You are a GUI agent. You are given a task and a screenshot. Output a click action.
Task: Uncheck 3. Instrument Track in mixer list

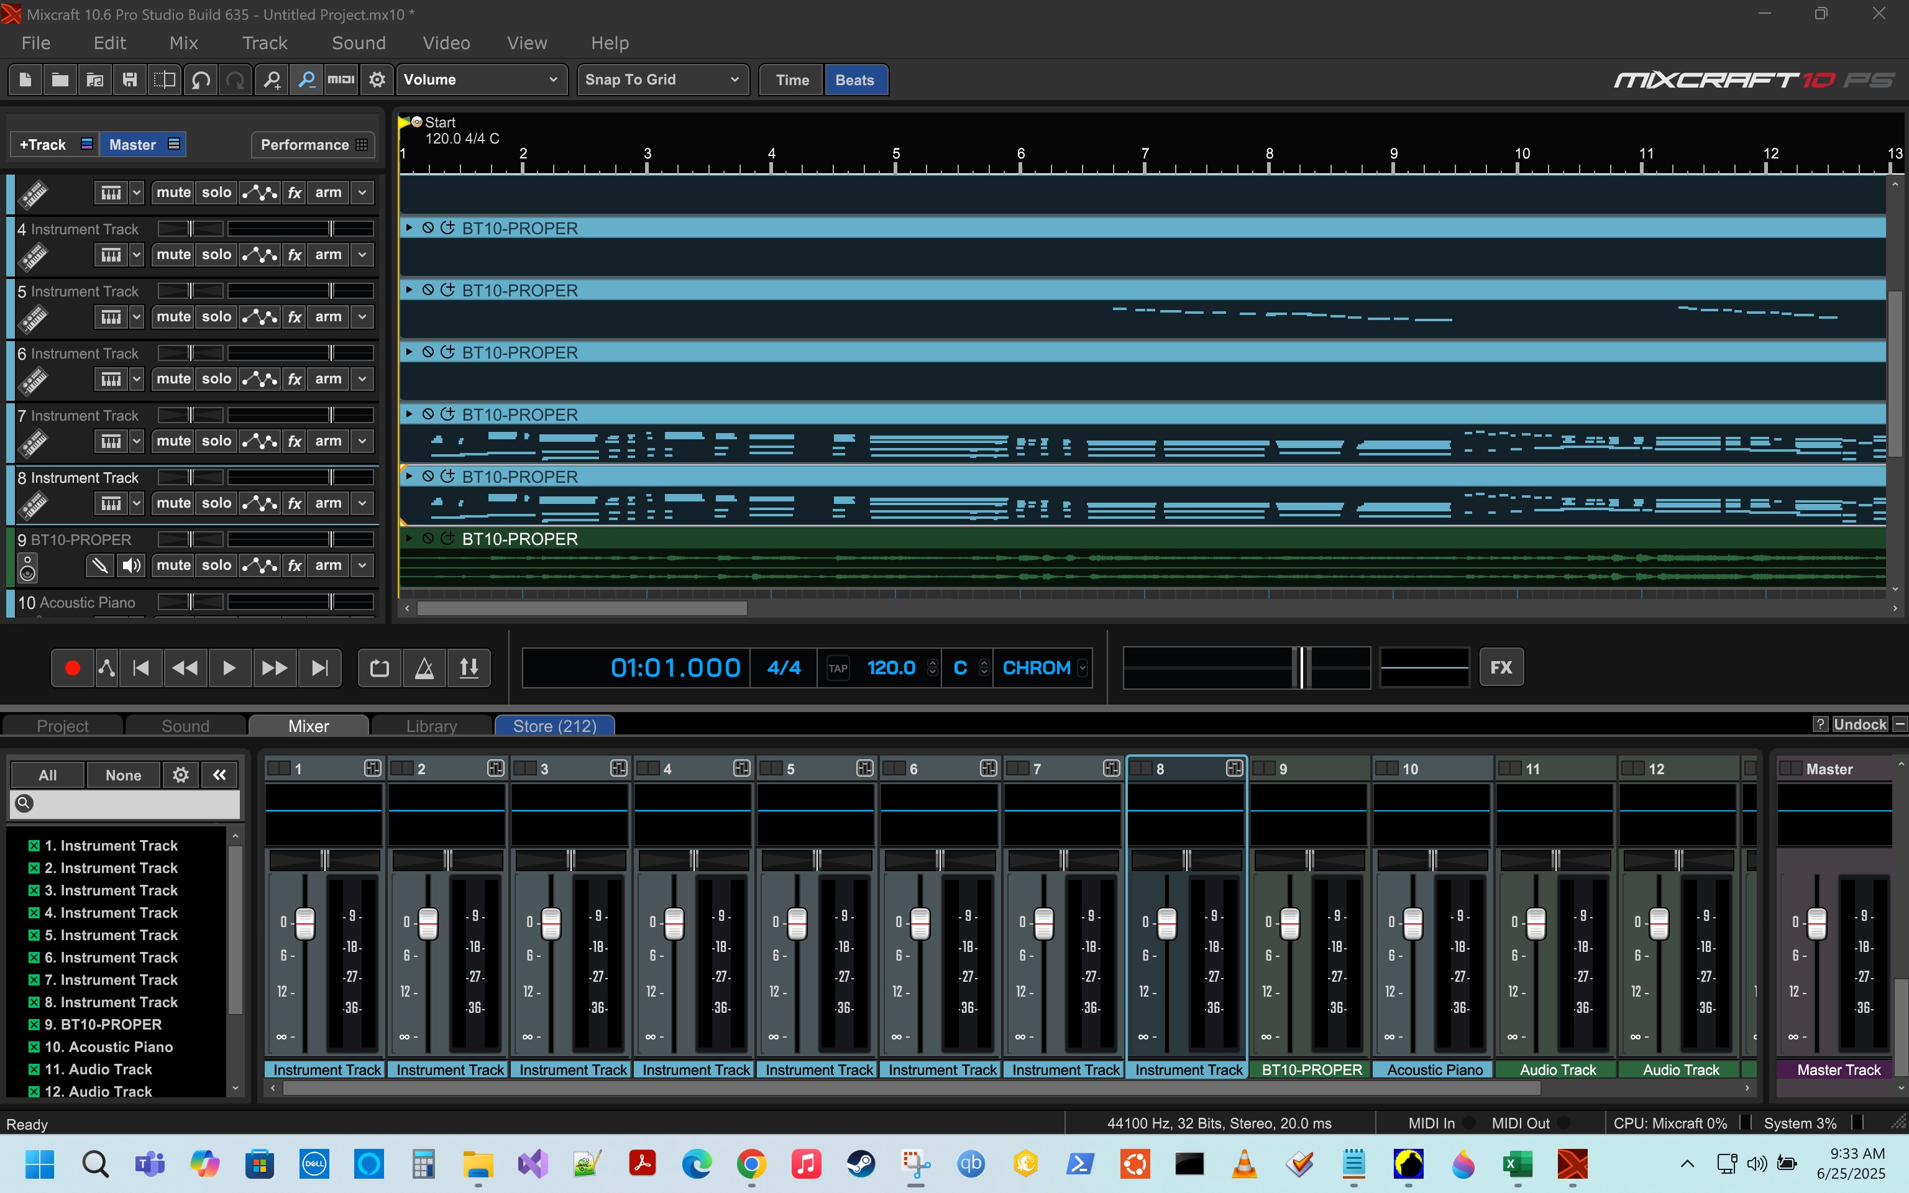(x=34, y=890)
